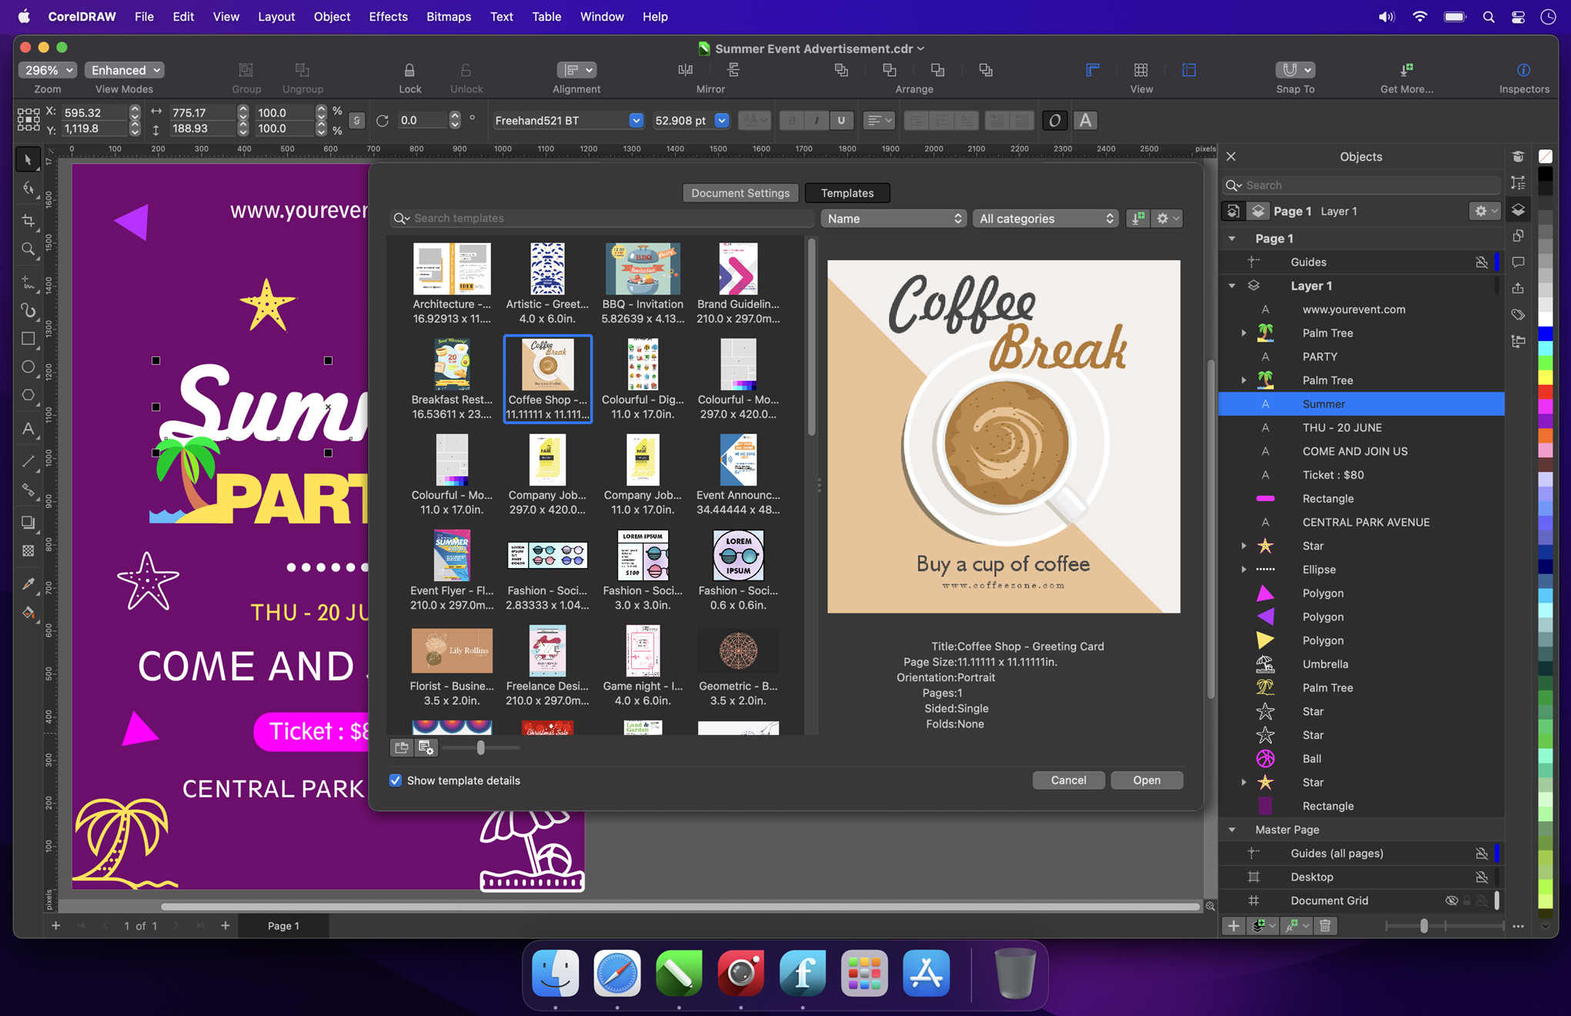
Task: Enable bold text formatting
Action: tap(791, 120)
